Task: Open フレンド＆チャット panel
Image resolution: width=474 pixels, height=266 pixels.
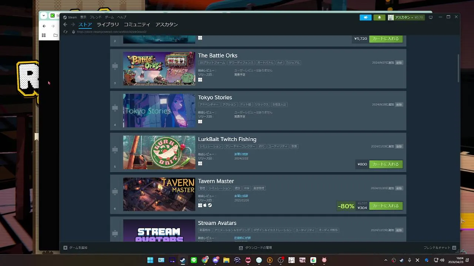Action: point(440,248)
